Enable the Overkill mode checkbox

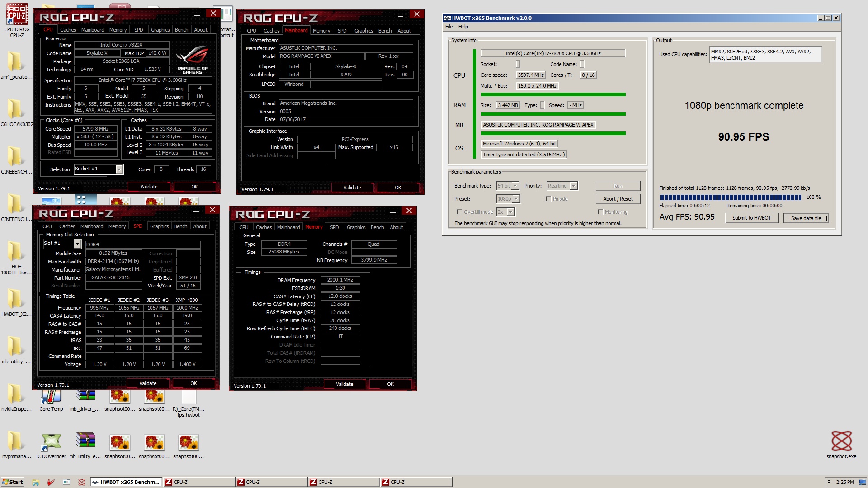(459, 212)
